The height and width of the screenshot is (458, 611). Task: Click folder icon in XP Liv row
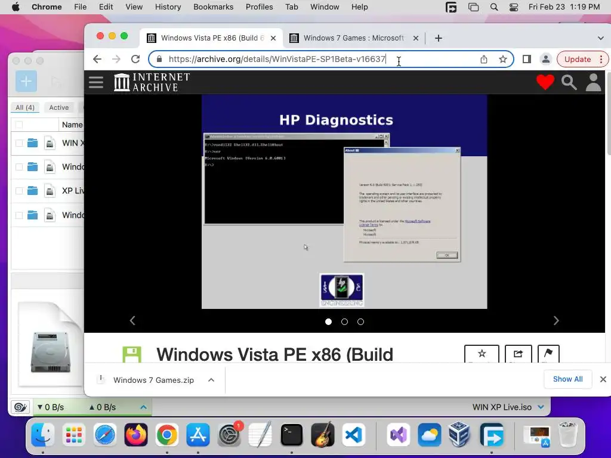click(x=33, y=190)
